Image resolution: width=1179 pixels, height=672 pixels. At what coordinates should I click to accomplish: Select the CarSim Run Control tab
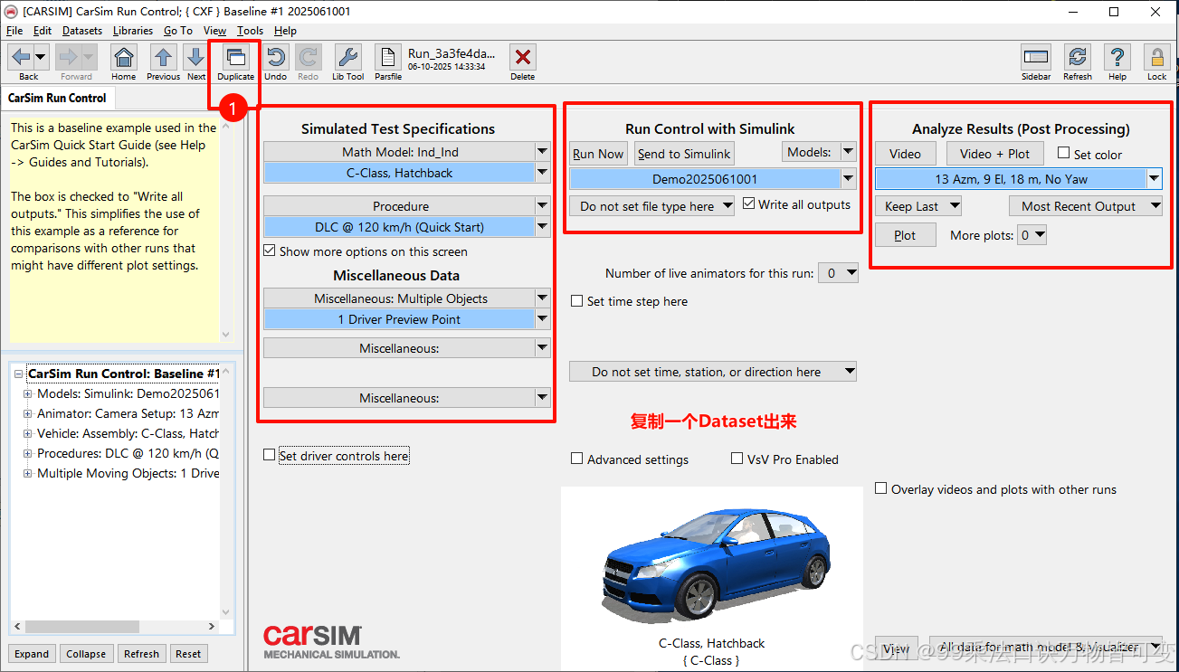pyautogui.click(x=57, y=98)
